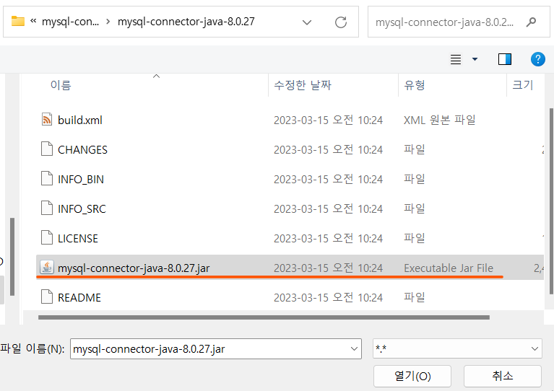
Task: Click the Java jar file icon
Action: (47, 268)
